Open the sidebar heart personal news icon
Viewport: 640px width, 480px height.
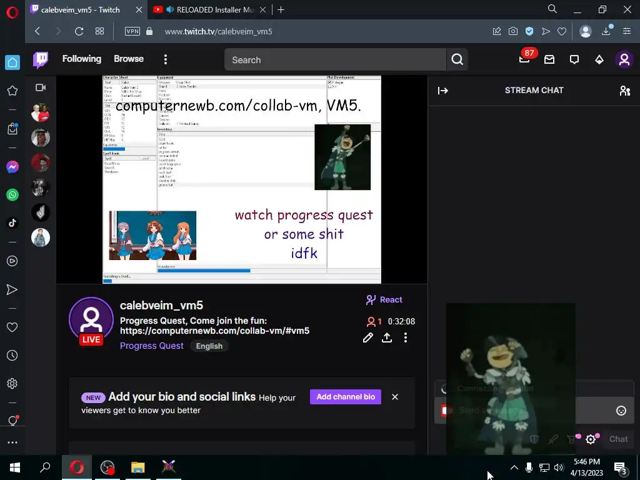click(12, 327)
